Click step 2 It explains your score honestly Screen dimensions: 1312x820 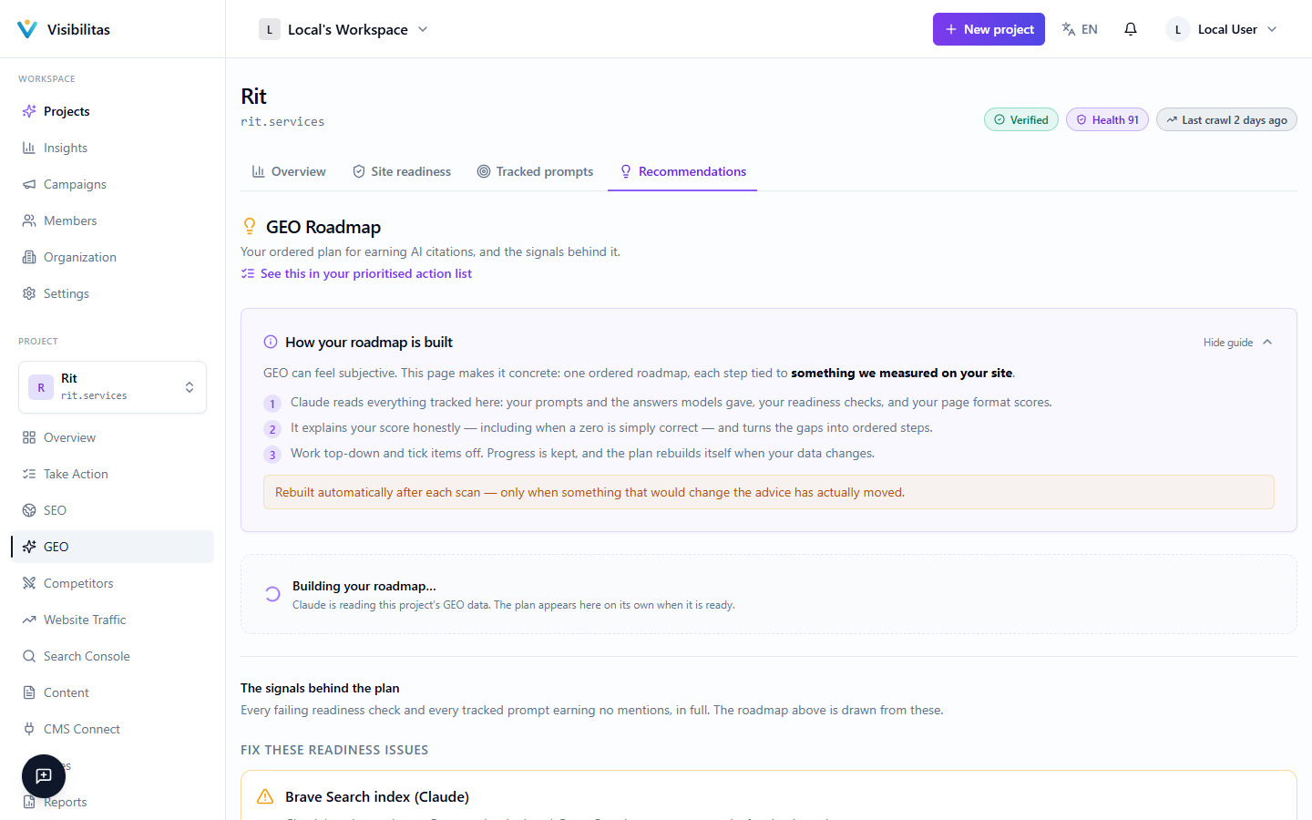tap(611, 427)
